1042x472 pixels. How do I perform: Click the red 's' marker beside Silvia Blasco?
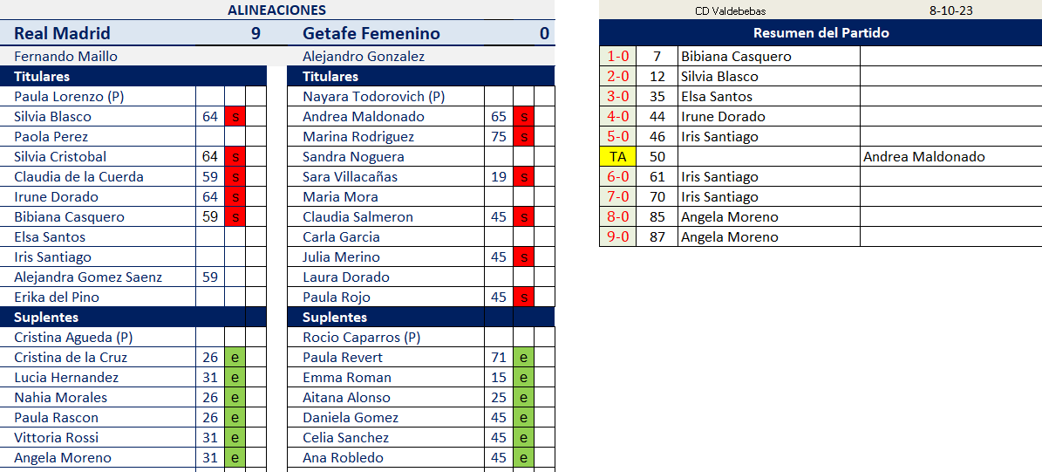(x=235, y=117)
